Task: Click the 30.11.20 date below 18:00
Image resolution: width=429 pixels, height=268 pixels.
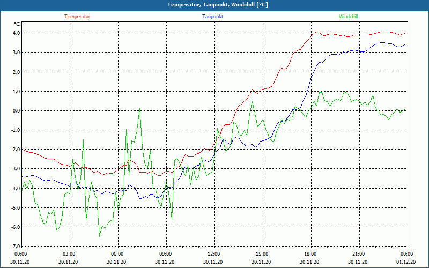Action: (309, 262)
